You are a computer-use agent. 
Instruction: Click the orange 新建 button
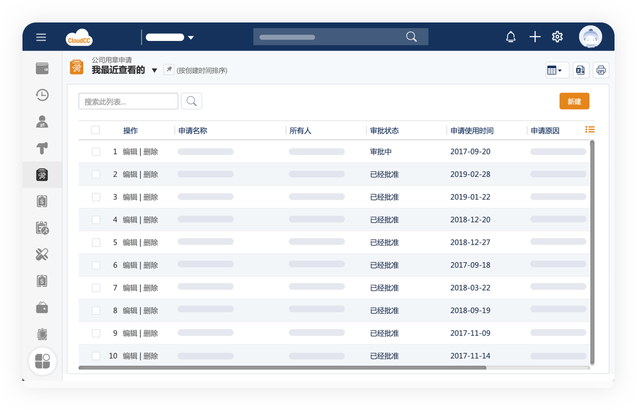(574, 101)
